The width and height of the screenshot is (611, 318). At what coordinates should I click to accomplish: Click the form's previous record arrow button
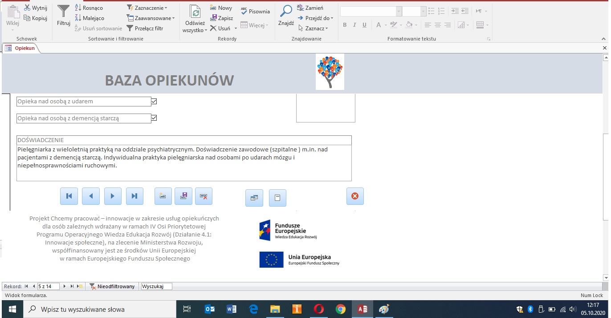coord(91,196)
